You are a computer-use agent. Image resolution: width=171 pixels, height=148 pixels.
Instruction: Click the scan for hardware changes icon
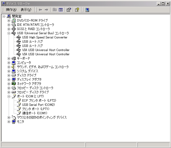click(87, 10)
